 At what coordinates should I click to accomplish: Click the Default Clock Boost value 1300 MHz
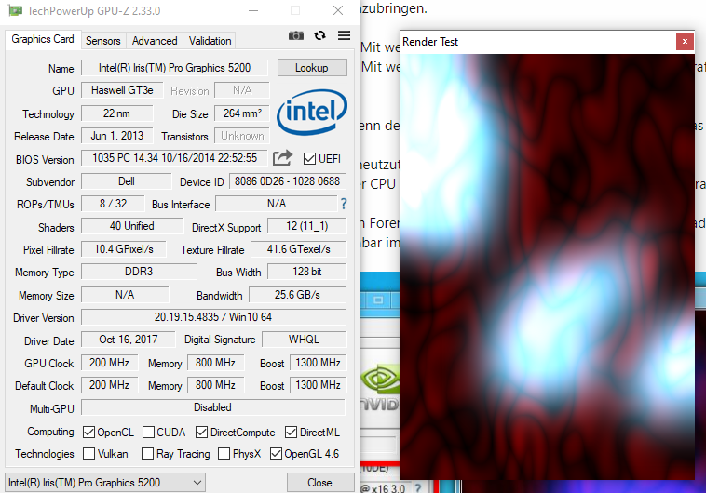click(318, 385)
